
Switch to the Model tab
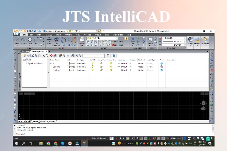pyautogui.click(x=35, y=122)
